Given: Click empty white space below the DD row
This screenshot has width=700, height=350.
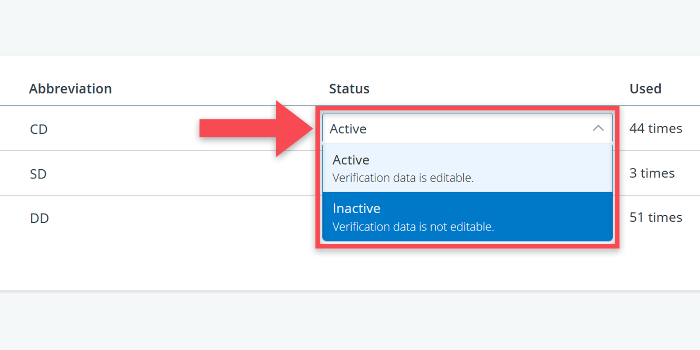Looking at the screenshot, I should coord(175,267).
